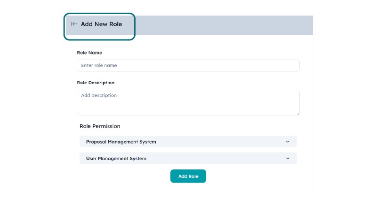The image size is (377, 207).
Task: Click the Add Role button
Action: (x=188, y=176)
